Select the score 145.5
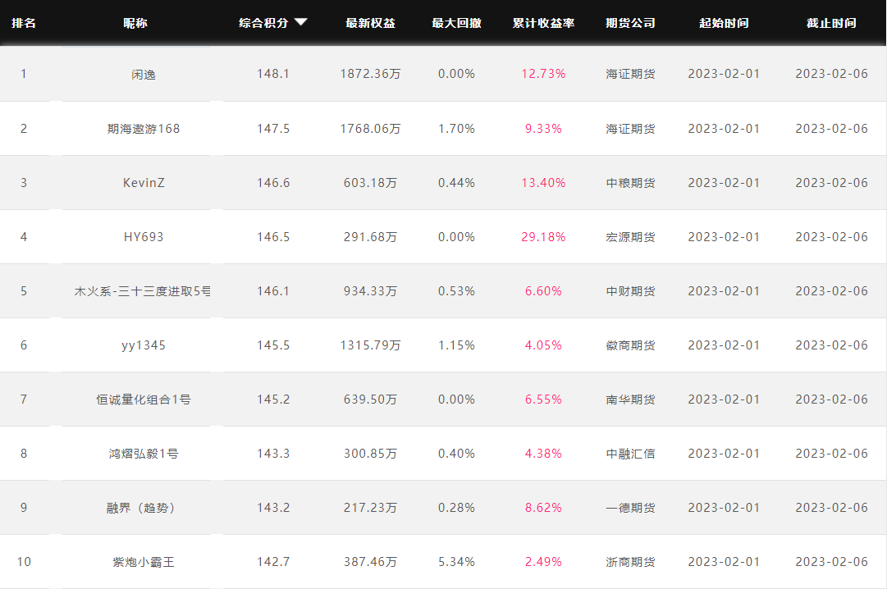This screenshot has width=887, height=589. [x=273, y=345]
